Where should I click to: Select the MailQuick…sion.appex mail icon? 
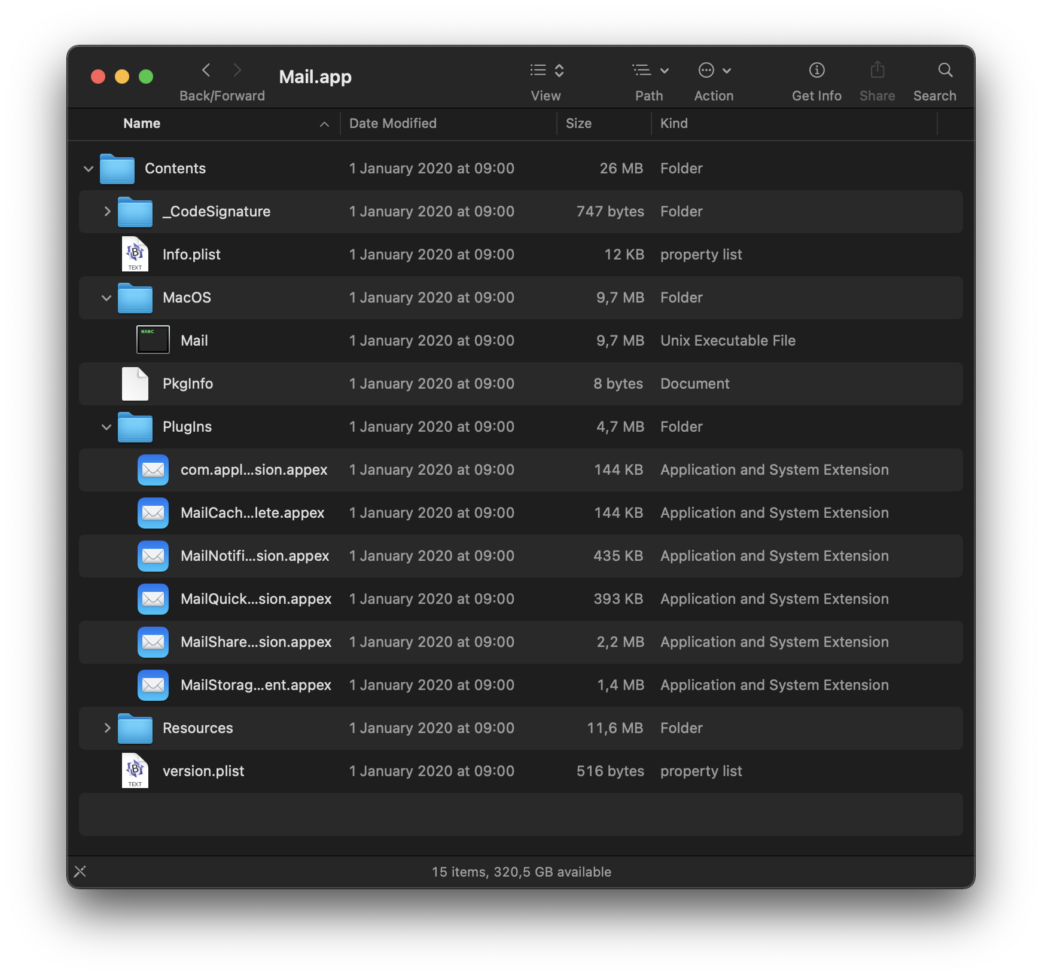[x=153, y=599]
